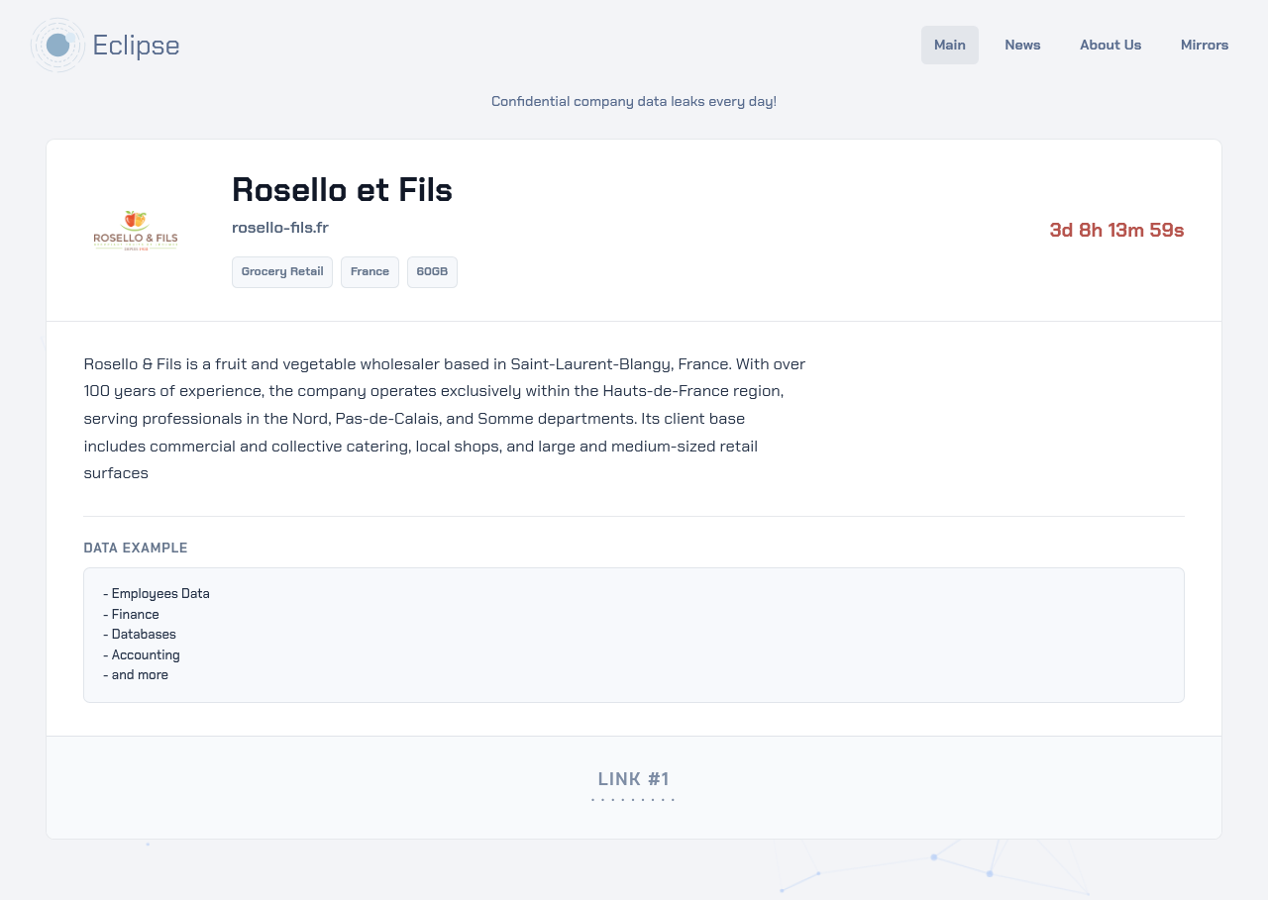Viewport: 1268px width, 900px height.
Task: Open the About Us page
Action: tap(1110, 45)
